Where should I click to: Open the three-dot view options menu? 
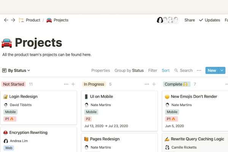(x=199, y=70)
